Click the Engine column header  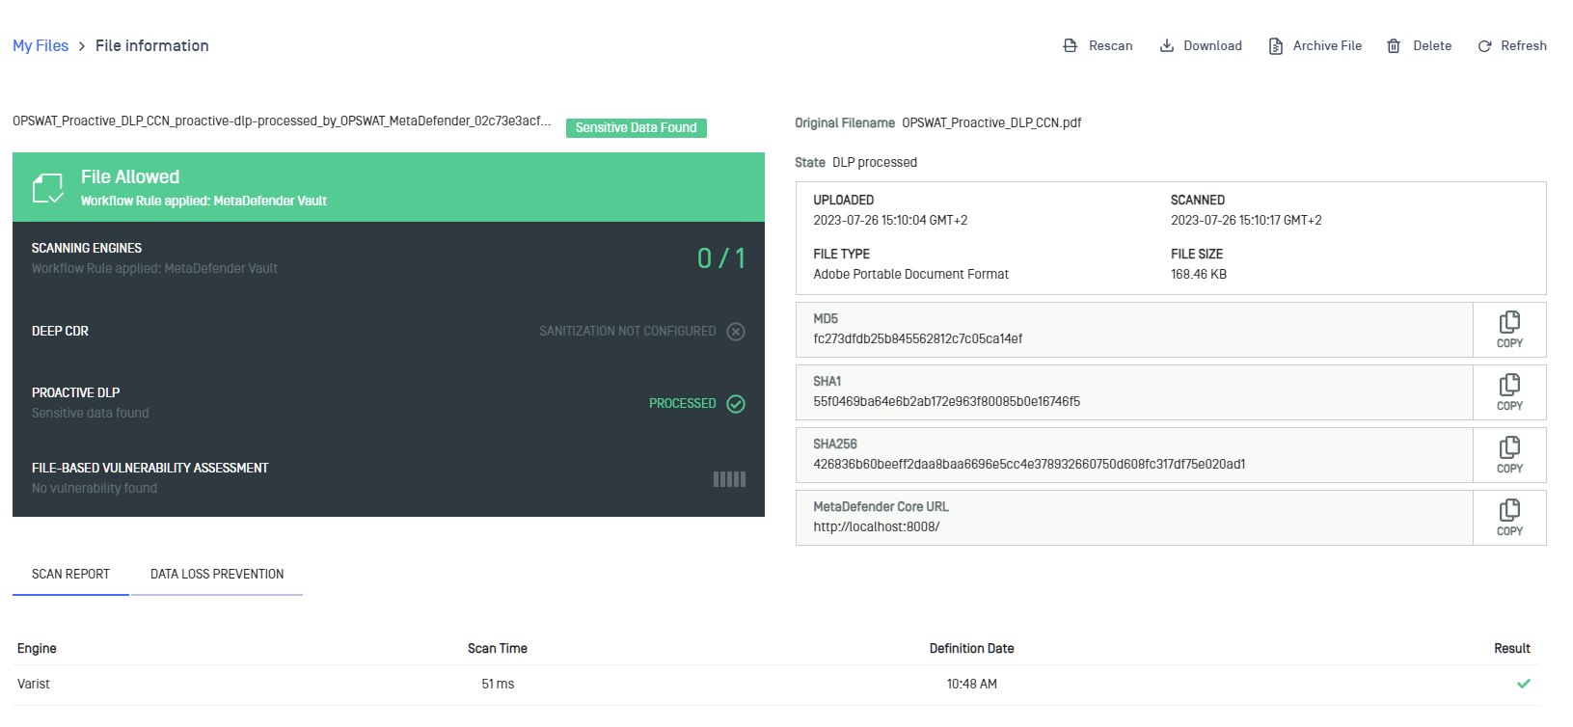coord(37,648)
